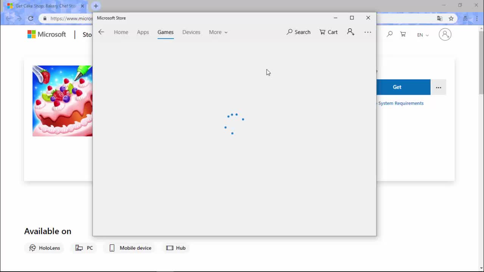This screenshot has height=272, width=484.
Task: Click the site lock icon in address bar
Action: point(45,18)
